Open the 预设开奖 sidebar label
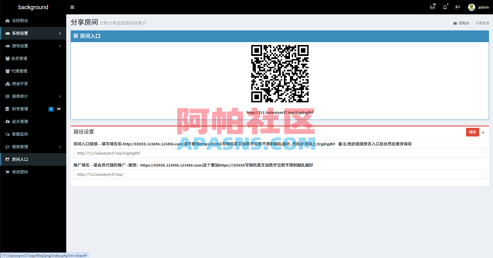 [x=20, y=84]
